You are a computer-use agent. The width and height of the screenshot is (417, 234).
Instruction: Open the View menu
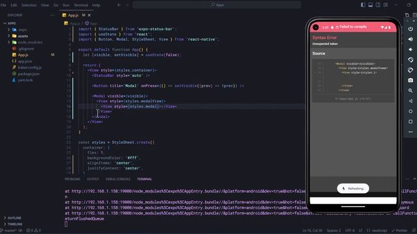(45, 5)
